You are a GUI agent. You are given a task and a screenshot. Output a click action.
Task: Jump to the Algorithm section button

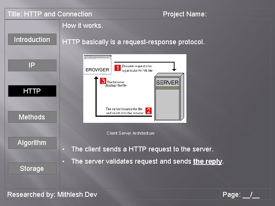[x=32, y=143]
